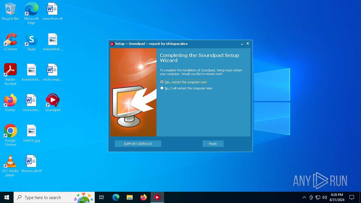The height and width of the screenshot is (203, 361).
Task: Select CCleaner desktop shortcut
Action: pyautogui.click(x=10, y=42)
